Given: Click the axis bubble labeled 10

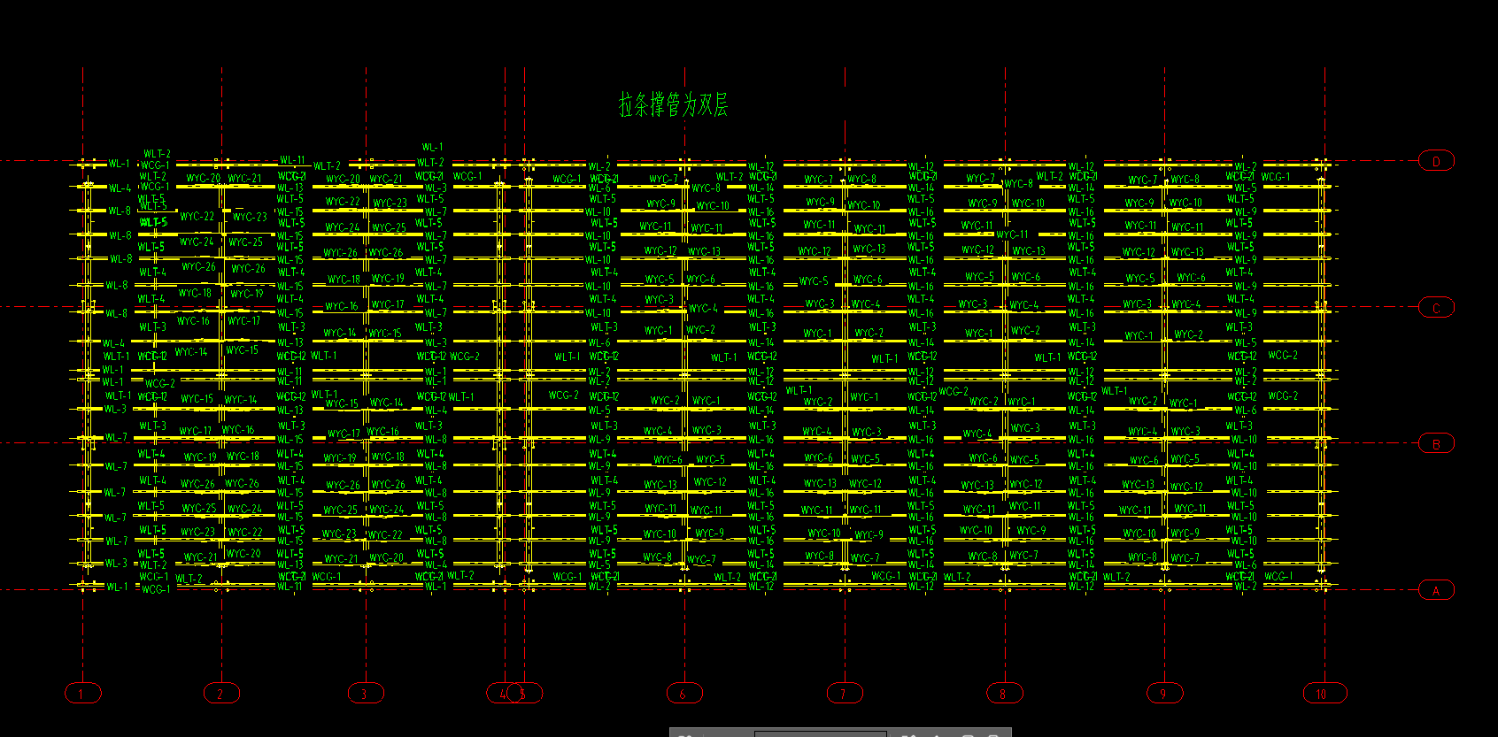Looking at the screenshot, I should (1324, 694).
